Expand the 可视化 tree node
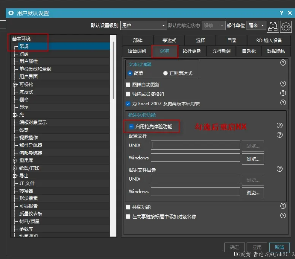 click(x=15, y=84)
